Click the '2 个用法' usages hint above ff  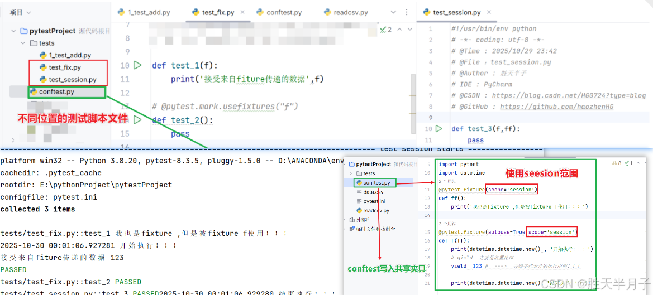pyautogui.click(x=446, y=181)
